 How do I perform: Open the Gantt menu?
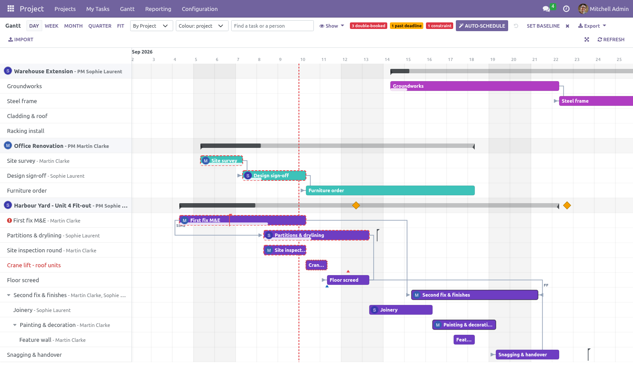(x=127, y=9)
